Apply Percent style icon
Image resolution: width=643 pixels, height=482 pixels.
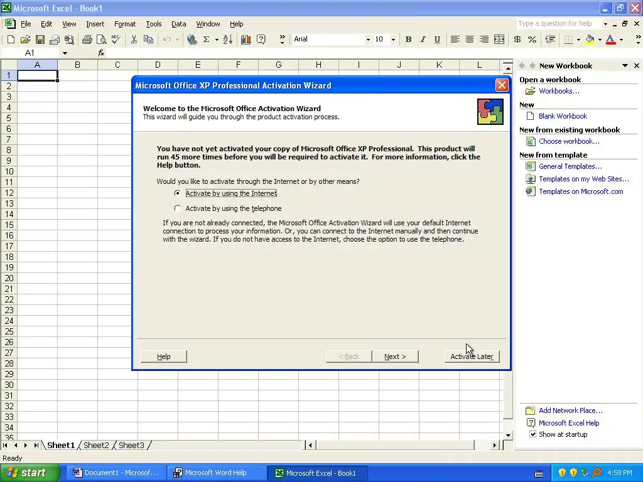[x=532, y=40]
